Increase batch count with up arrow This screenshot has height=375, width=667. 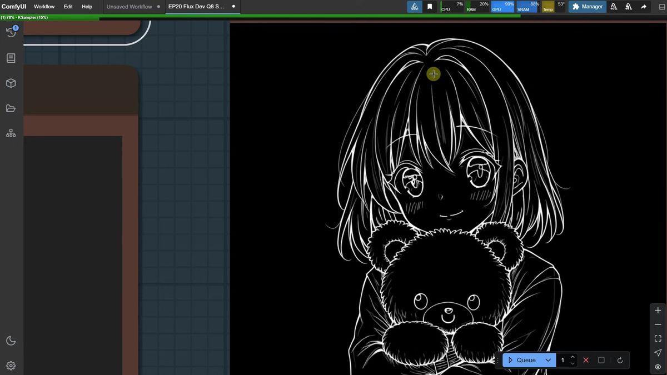click(x=573, y=357)
